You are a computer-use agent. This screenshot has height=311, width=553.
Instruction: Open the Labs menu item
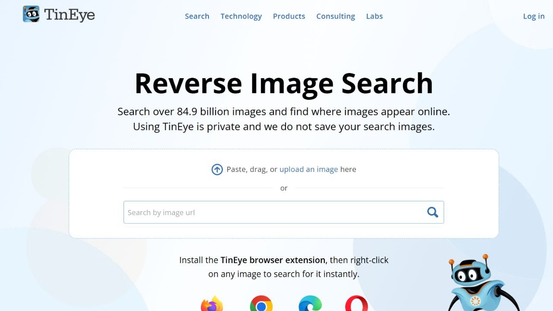tap(375, 16)
